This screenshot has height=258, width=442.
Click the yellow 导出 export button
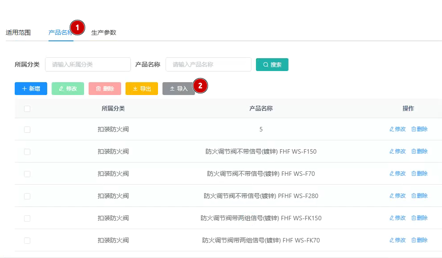(142, 88)
